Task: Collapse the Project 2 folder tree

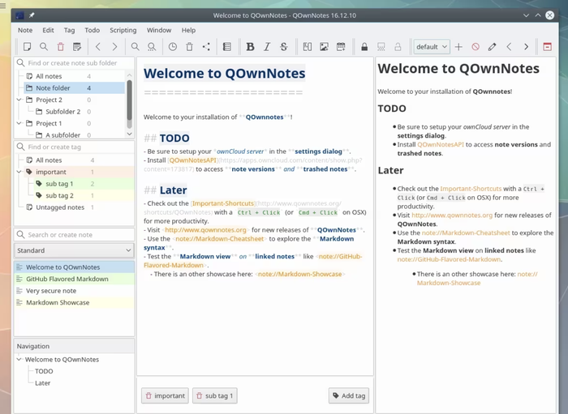Action: coord(19,100)
